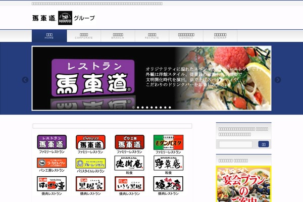Viewport: 303px width, 202px height.
Task: Select the first slider pagination dot
Action: click(x=133, y=108)
